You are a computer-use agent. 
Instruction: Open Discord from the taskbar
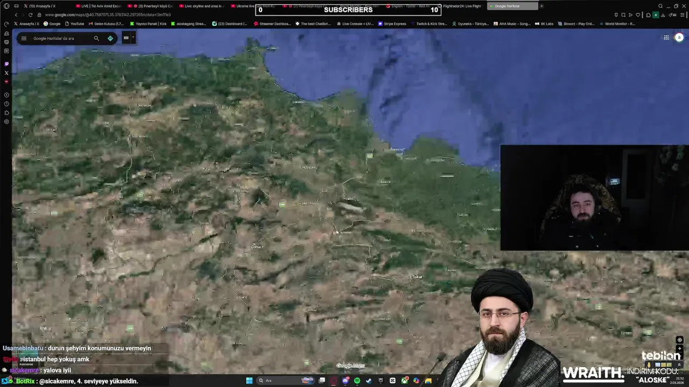(345, 381)
